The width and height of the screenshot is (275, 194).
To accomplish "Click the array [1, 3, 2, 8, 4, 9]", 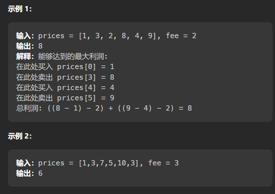I will pyautogui.click(x=117, y=36).
